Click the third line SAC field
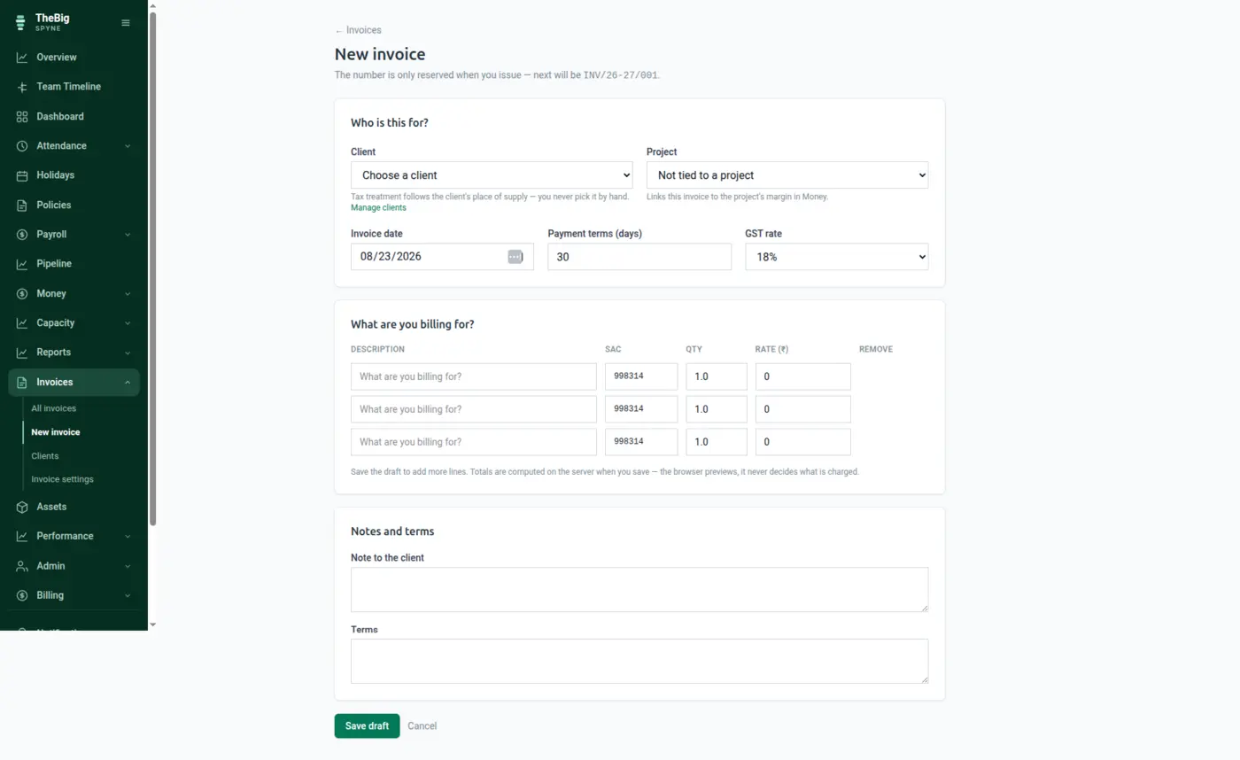Screen dimensions: 1240x760 click(x=641, y=442)
